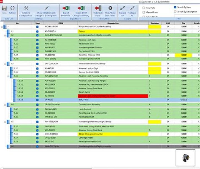Select yellow Revision cell of row 1
This screenshot has width=200, height=169.
click(155, 27)
